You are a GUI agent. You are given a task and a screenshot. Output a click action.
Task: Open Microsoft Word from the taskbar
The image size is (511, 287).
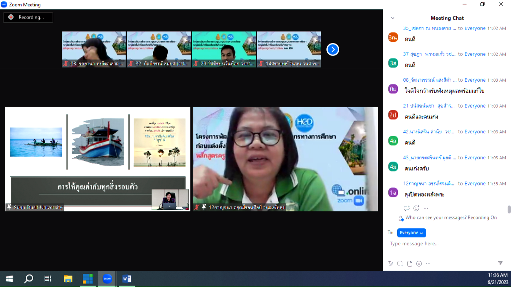point(127,279)
